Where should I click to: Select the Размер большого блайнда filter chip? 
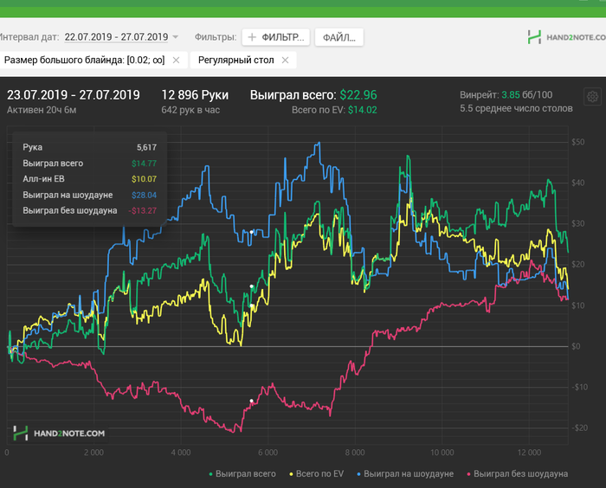coord(85,60)
